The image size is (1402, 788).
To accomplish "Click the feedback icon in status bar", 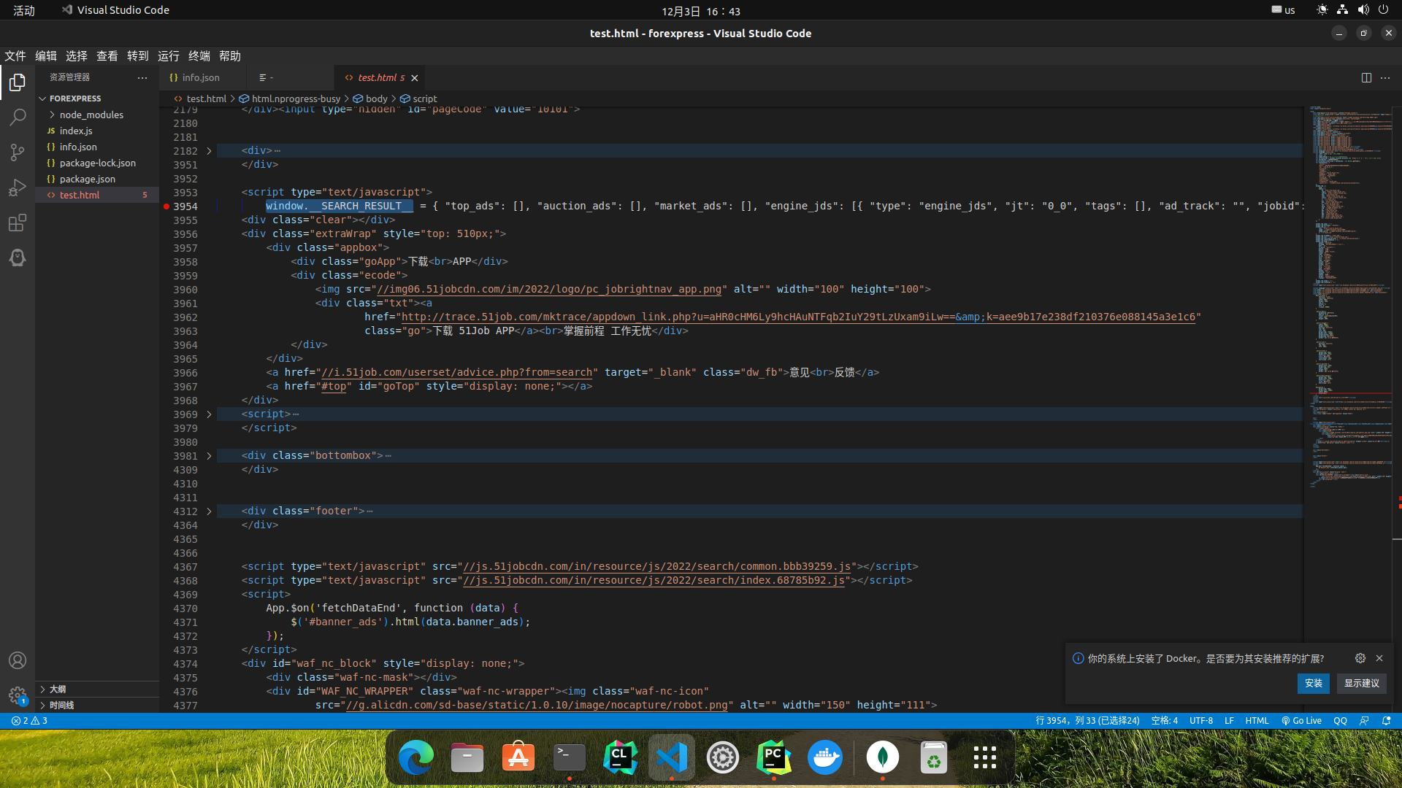I will click(1364, 721).
